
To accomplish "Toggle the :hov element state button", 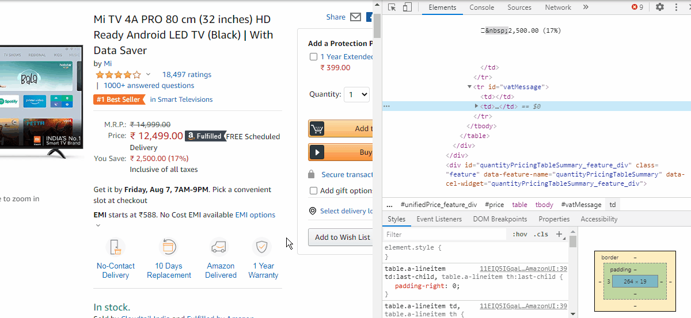I will click(x=519, y=234).
